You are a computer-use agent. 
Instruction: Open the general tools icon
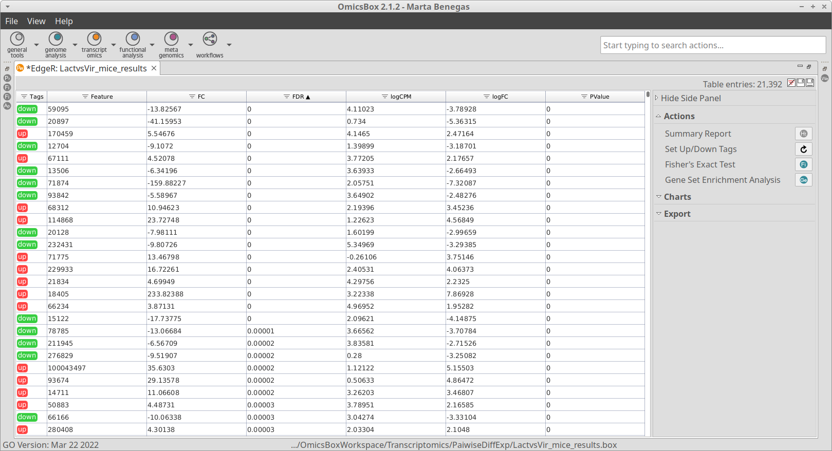[x=17, y=39]
